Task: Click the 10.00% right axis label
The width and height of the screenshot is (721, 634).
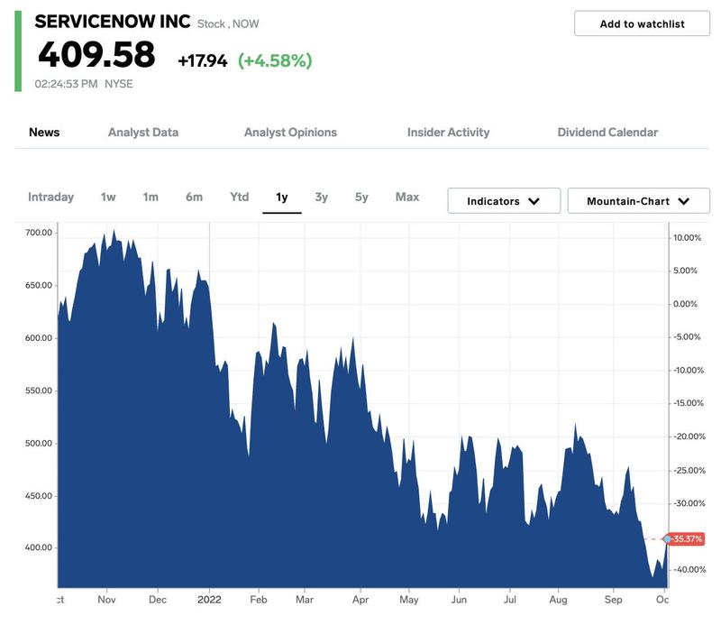Action: 687,238
